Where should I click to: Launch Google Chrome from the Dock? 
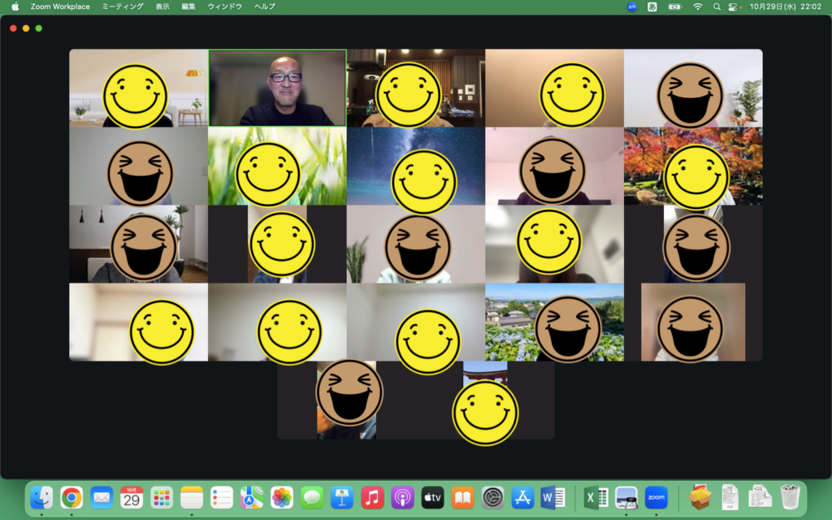point(71,497)
